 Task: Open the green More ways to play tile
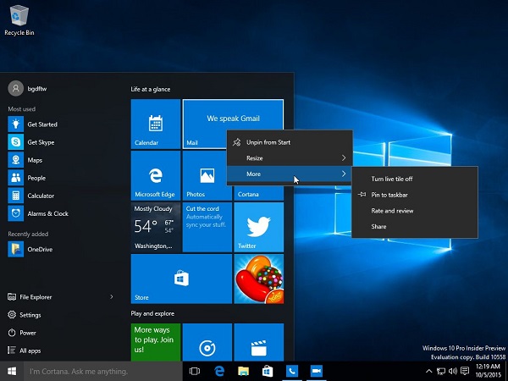(x=156, y=342)
